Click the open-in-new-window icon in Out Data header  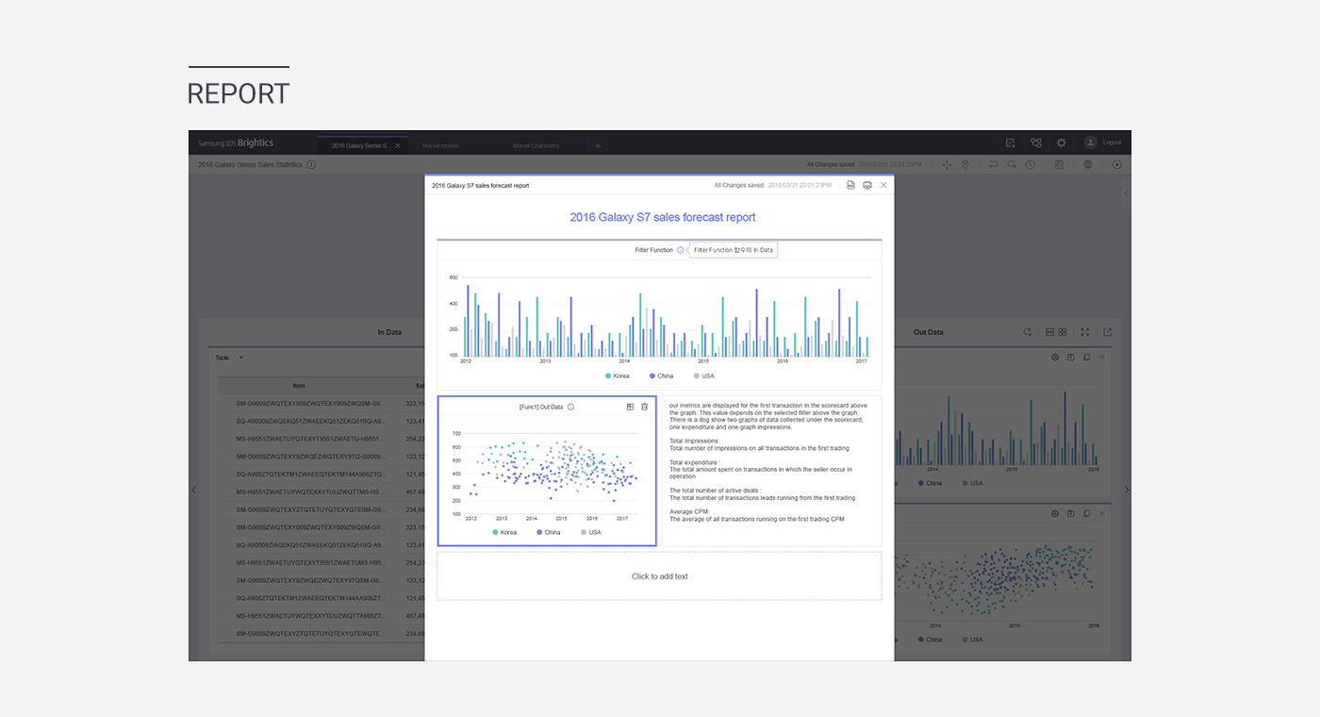pyautogui.click(x=1108, y=332)
